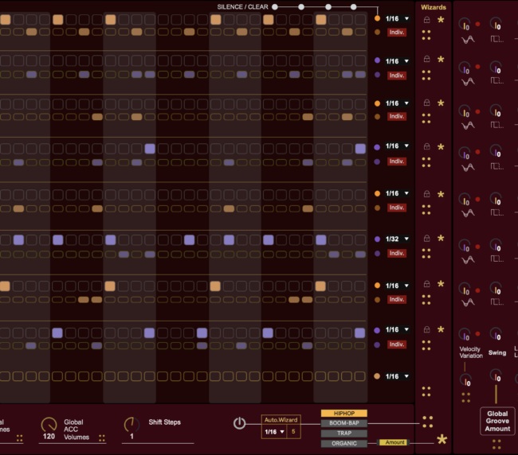
Task: Click the top row lock icon
Action: tap(426, 19)
